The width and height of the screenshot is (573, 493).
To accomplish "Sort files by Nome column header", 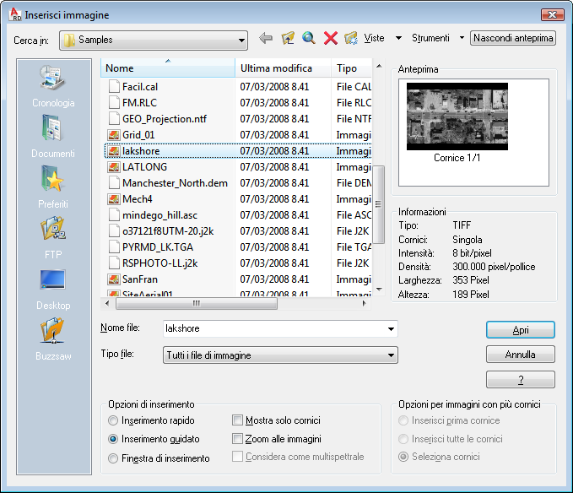I will 168,68.
